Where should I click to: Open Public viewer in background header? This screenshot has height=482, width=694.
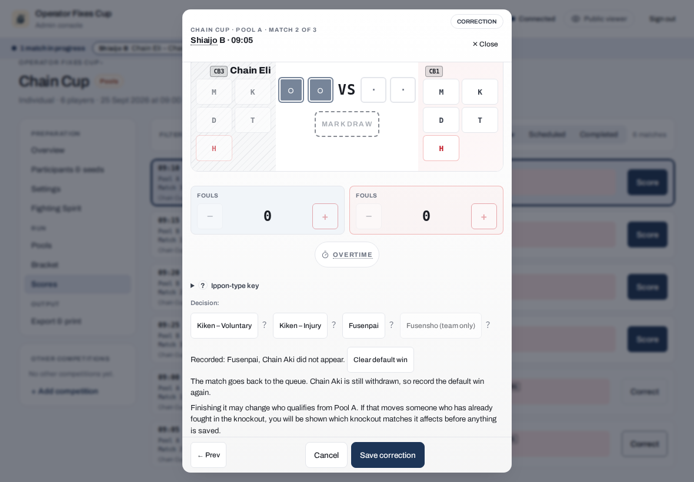pos(600,19)
